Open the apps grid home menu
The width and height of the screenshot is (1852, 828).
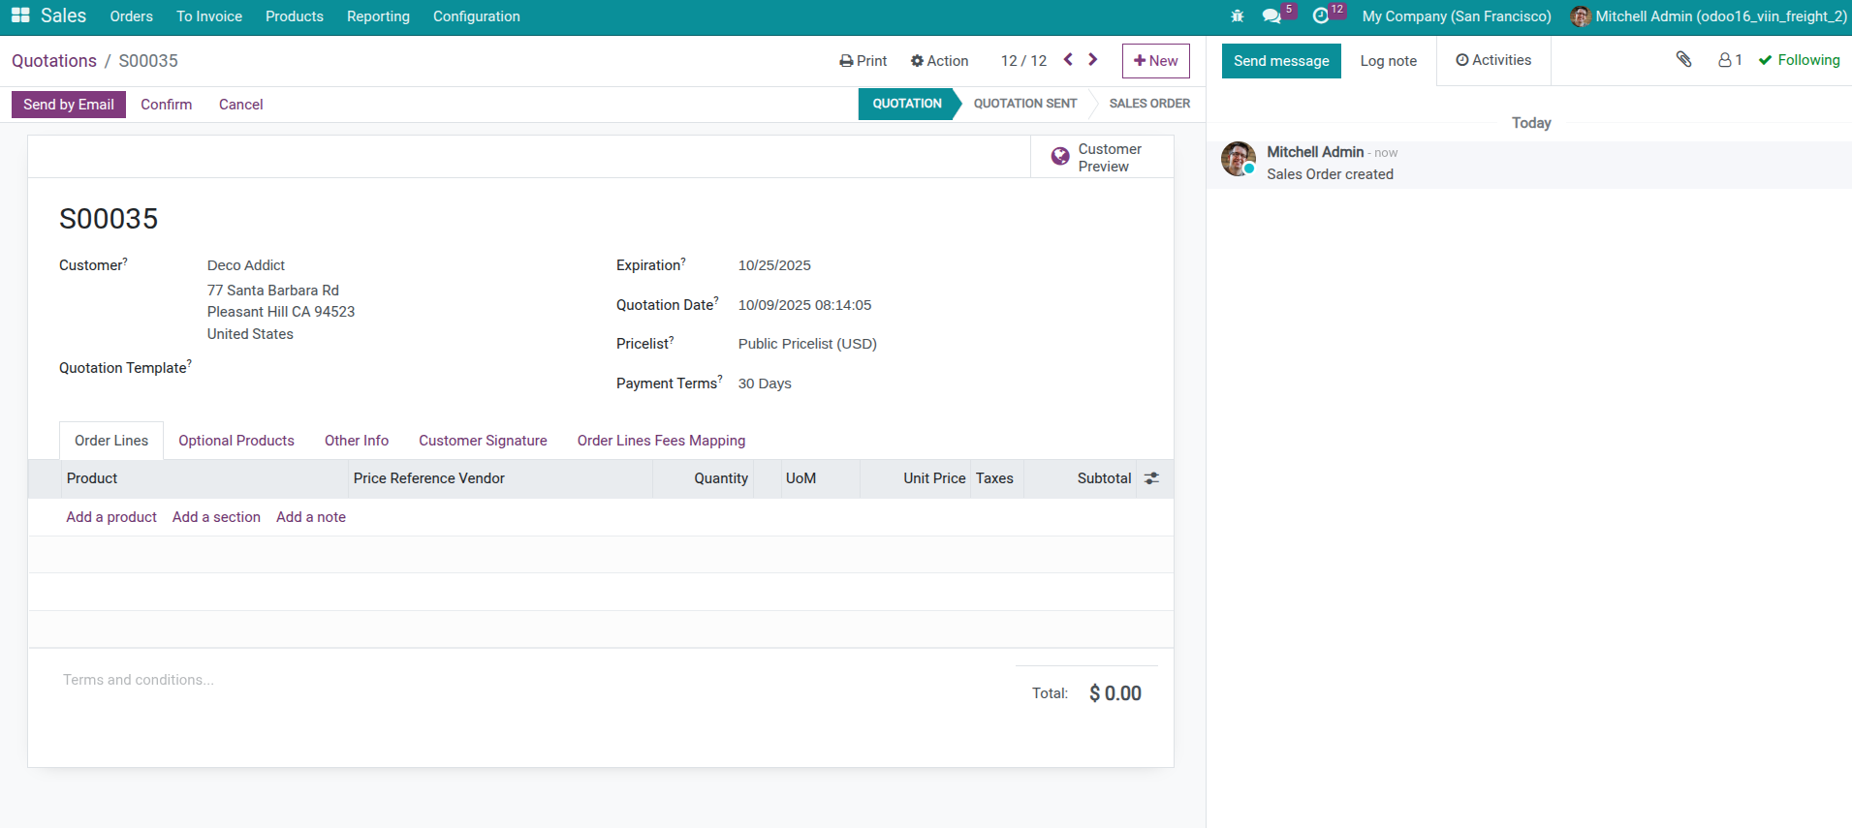(x=20, y=16)
